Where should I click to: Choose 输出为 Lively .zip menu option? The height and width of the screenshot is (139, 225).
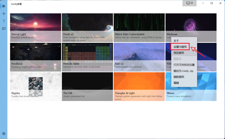(x=184, y=71)
